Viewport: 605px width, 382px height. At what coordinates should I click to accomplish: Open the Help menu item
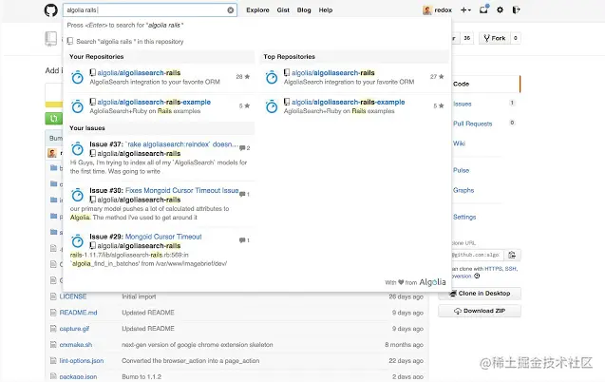point(325,10)
